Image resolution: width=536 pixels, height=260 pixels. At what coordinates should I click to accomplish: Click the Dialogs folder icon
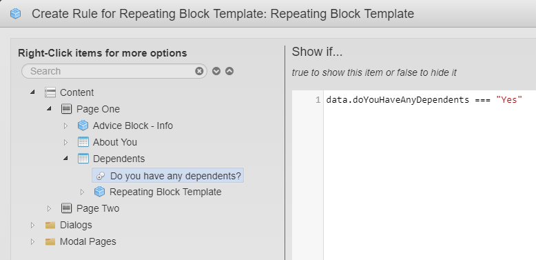pyautogui.click(x=50, y=225)
